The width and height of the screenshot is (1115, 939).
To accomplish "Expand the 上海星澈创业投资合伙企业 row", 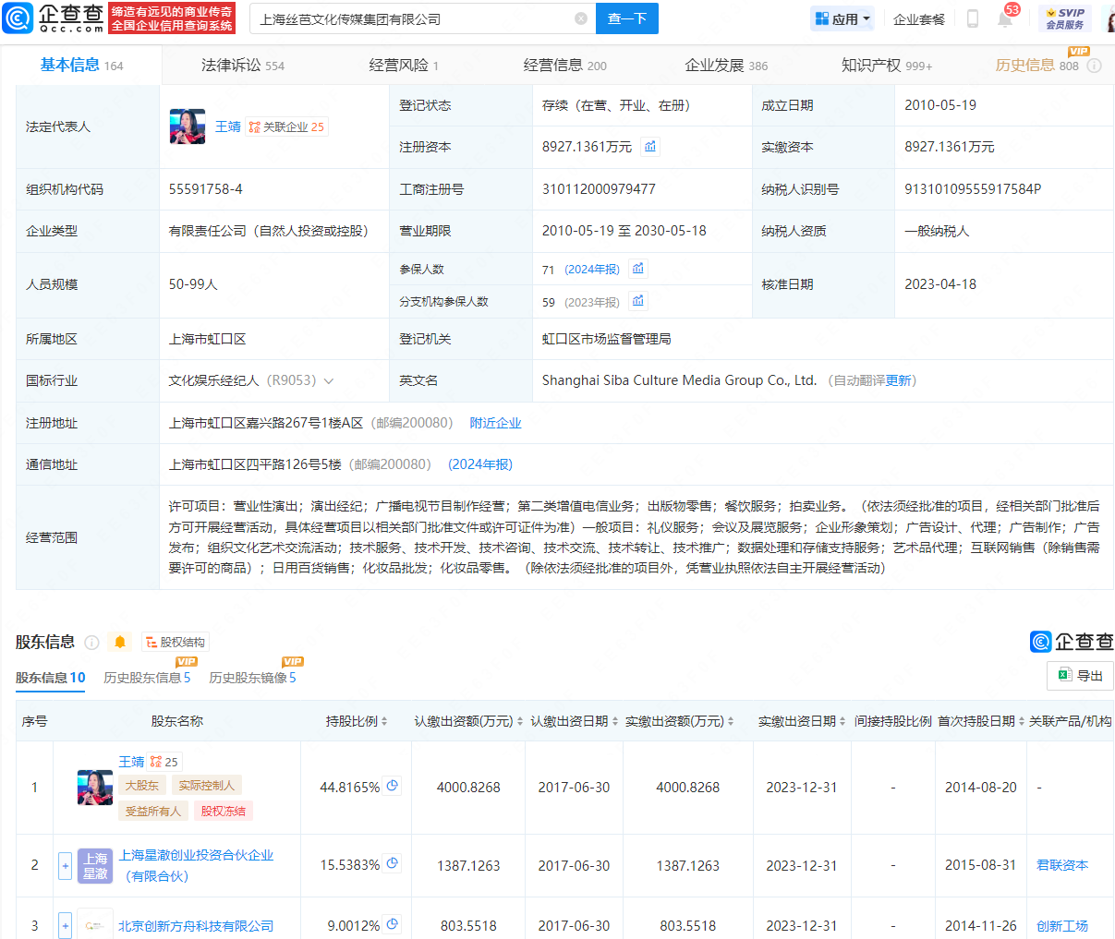I will click(x=65, y=866).
